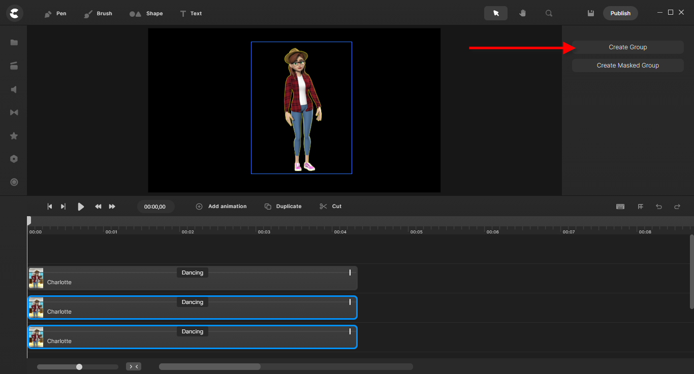Cut the selected clips
Screen dimensions: 694x374
(x=331, y=207)
